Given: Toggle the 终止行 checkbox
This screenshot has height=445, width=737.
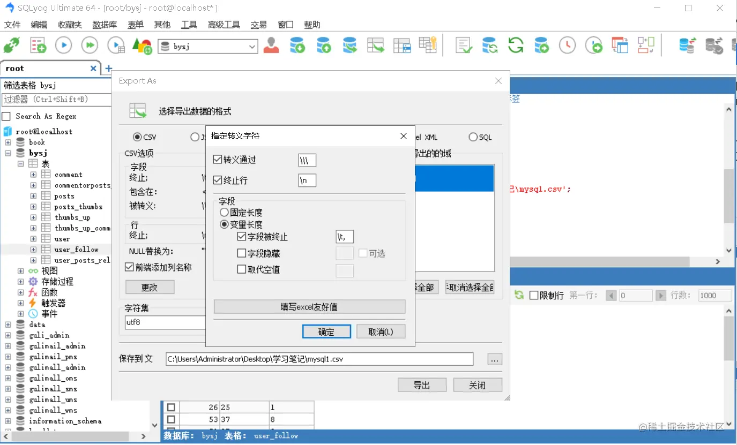Looking at the screenshot, I should 217,180.
